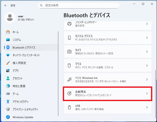The width and height of the screenshot is (157, 122).
Task: Select システム in the sidebar
Action: click(31, 40)
